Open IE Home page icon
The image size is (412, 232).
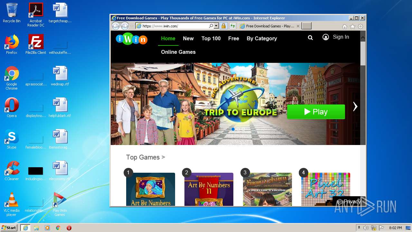tap(345, 26)
